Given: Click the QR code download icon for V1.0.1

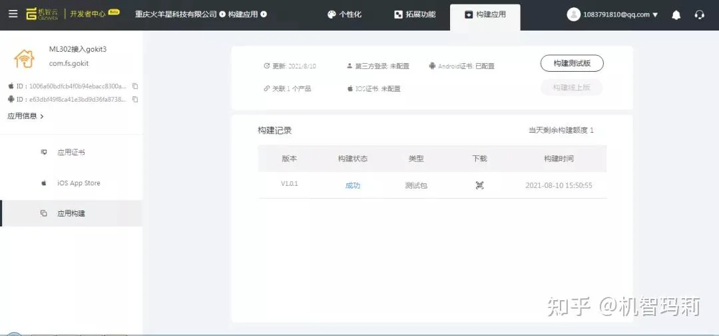Looking at the screenshot, I should [479, 185].
